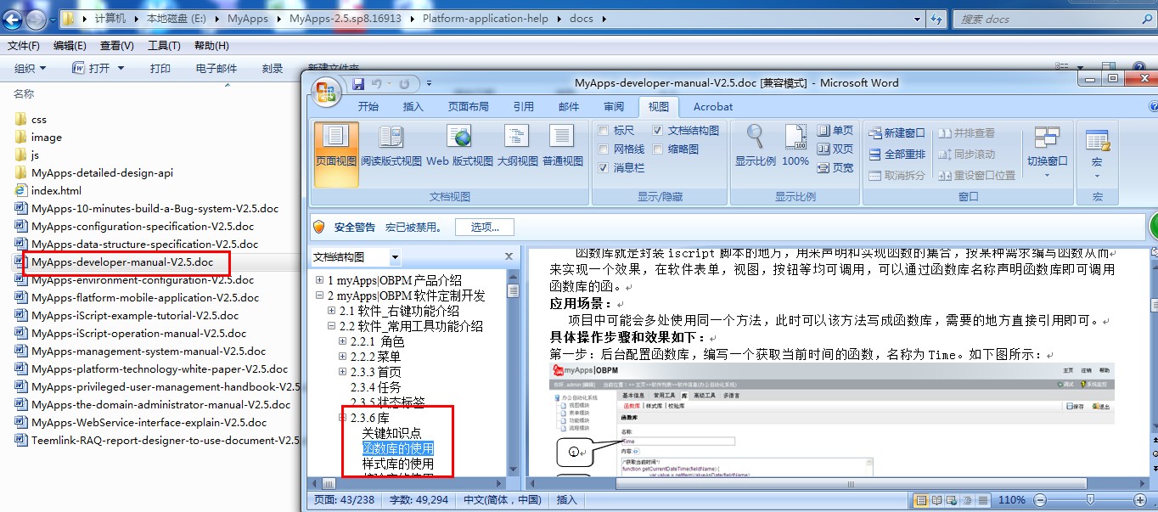Expand the 2.2.1 角色 node

(343, 341)
